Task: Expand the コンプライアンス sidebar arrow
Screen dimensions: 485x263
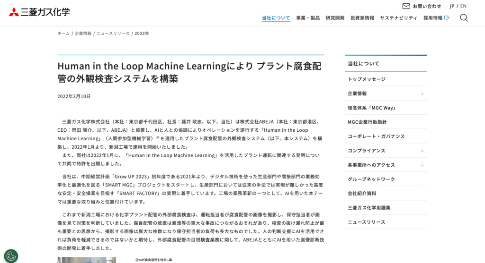Action: pyautogui.click(x=422, y=151)
